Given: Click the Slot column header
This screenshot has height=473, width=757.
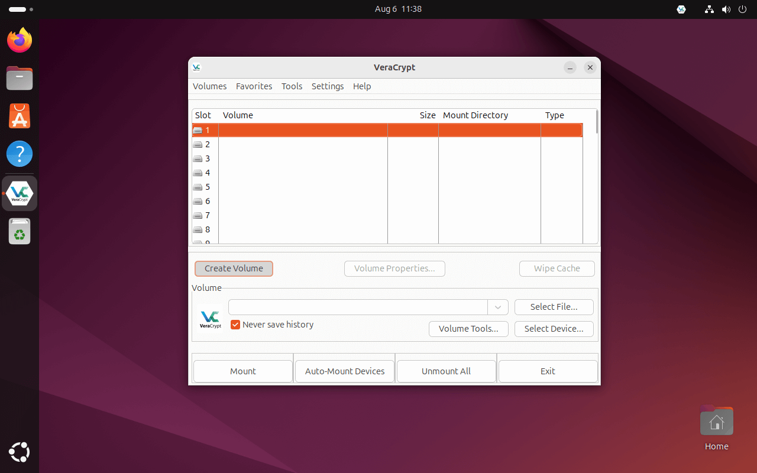Looking at the screenshot, I should click(205, 115).
